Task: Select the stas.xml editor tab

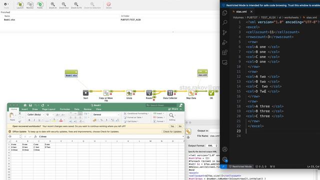Action: (x=241, y=11)
